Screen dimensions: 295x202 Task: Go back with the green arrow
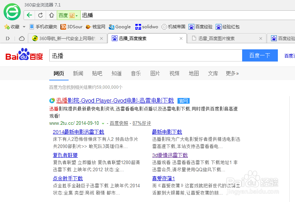[x=29, y=15]
